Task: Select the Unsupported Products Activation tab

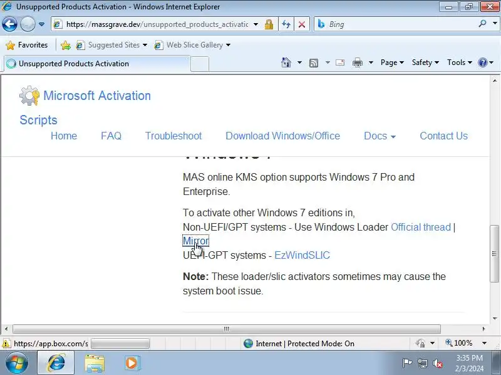Action: click(97, 64)
